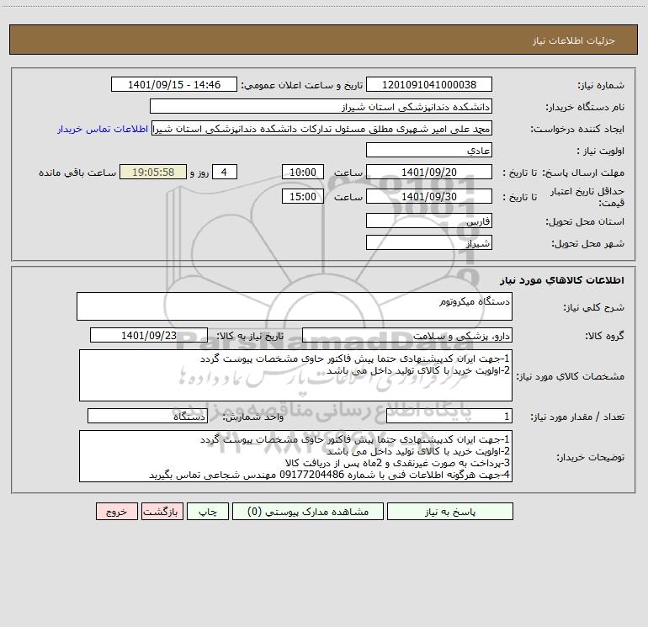This screenshot has height=627, width=648.
Task: Click the بازگشت back button
Action: 162,511
